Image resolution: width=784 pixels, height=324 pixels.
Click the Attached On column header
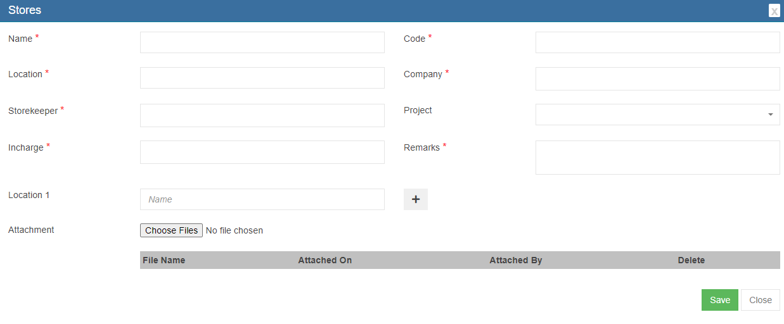coord(325,260)
